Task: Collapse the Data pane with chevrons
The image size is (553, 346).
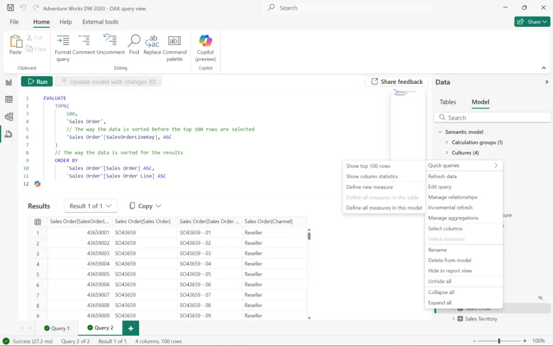Action: coord(547,82)
